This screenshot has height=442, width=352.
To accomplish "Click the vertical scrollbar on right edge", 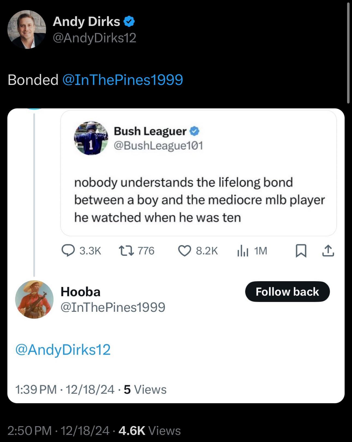I will click(x=348, y=52).
